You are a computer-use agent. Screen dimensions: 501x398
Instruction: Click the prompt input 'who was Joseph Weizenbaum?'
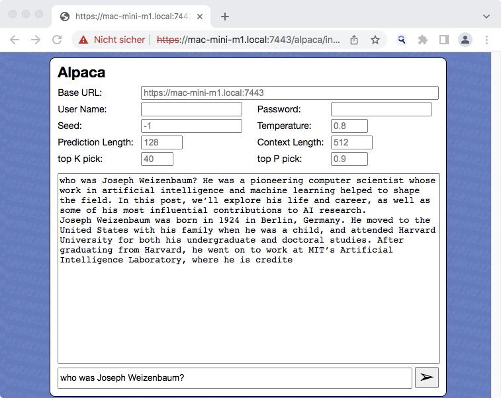click(234, 378)
